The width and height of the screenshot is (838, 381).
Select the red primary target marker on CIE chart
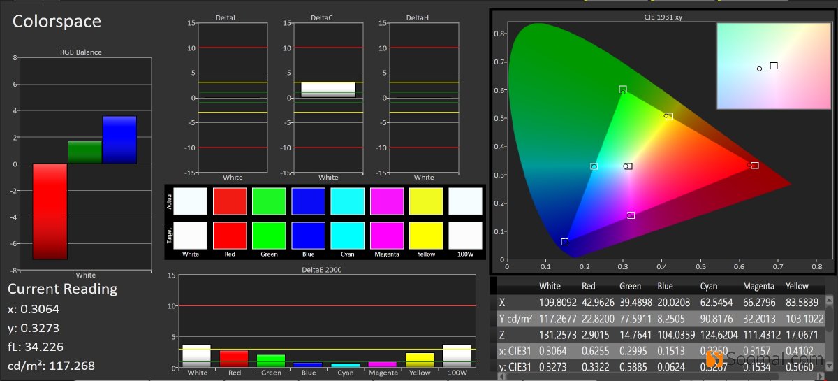(x=754, y=166)
